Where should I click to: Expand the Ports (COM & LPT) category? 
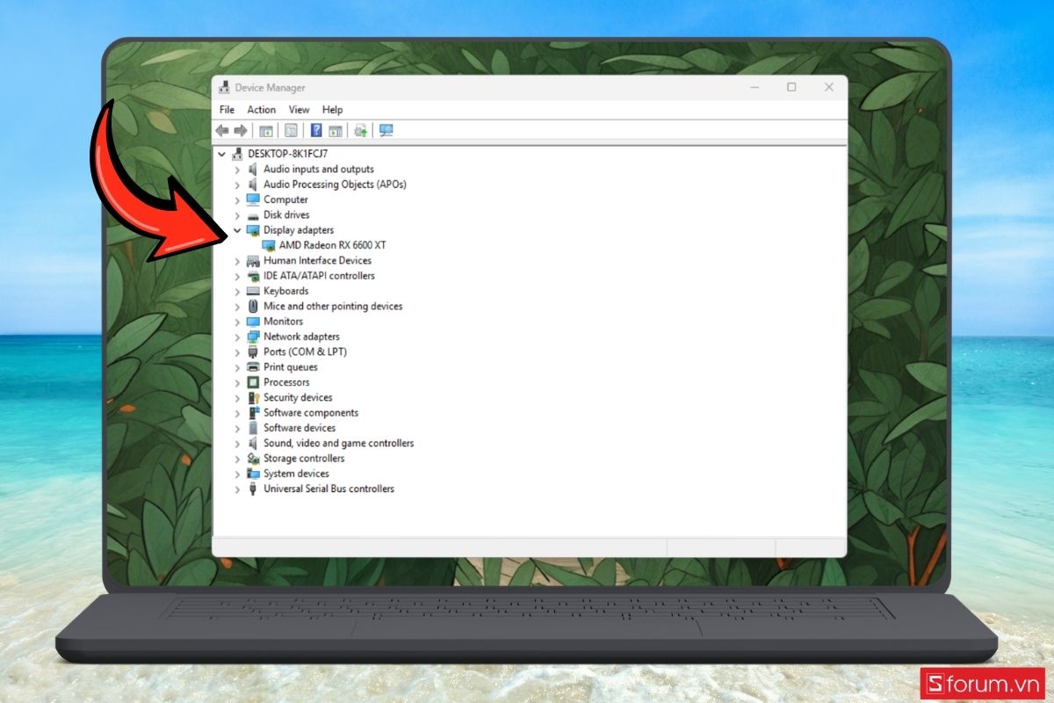[237, 352]
